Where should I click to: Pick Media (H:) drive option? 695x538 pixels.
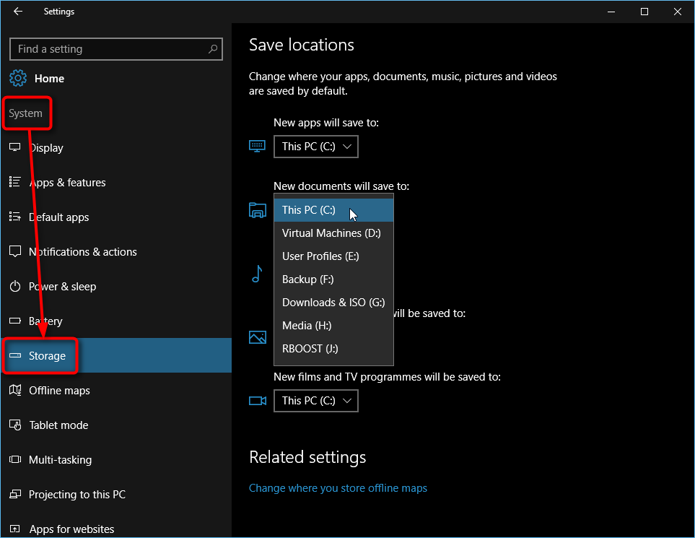333,325
